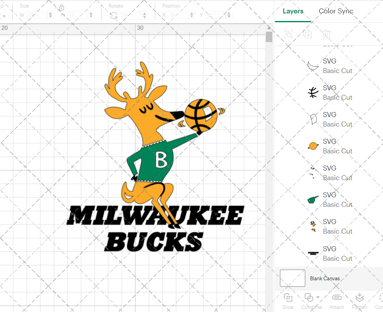Click the Duplicate layer icon
383x312 pixels.
click(x=308, y=34)
